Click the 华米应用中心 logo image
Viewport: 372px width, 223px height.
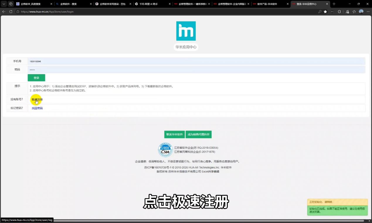[x=186, y=31]
